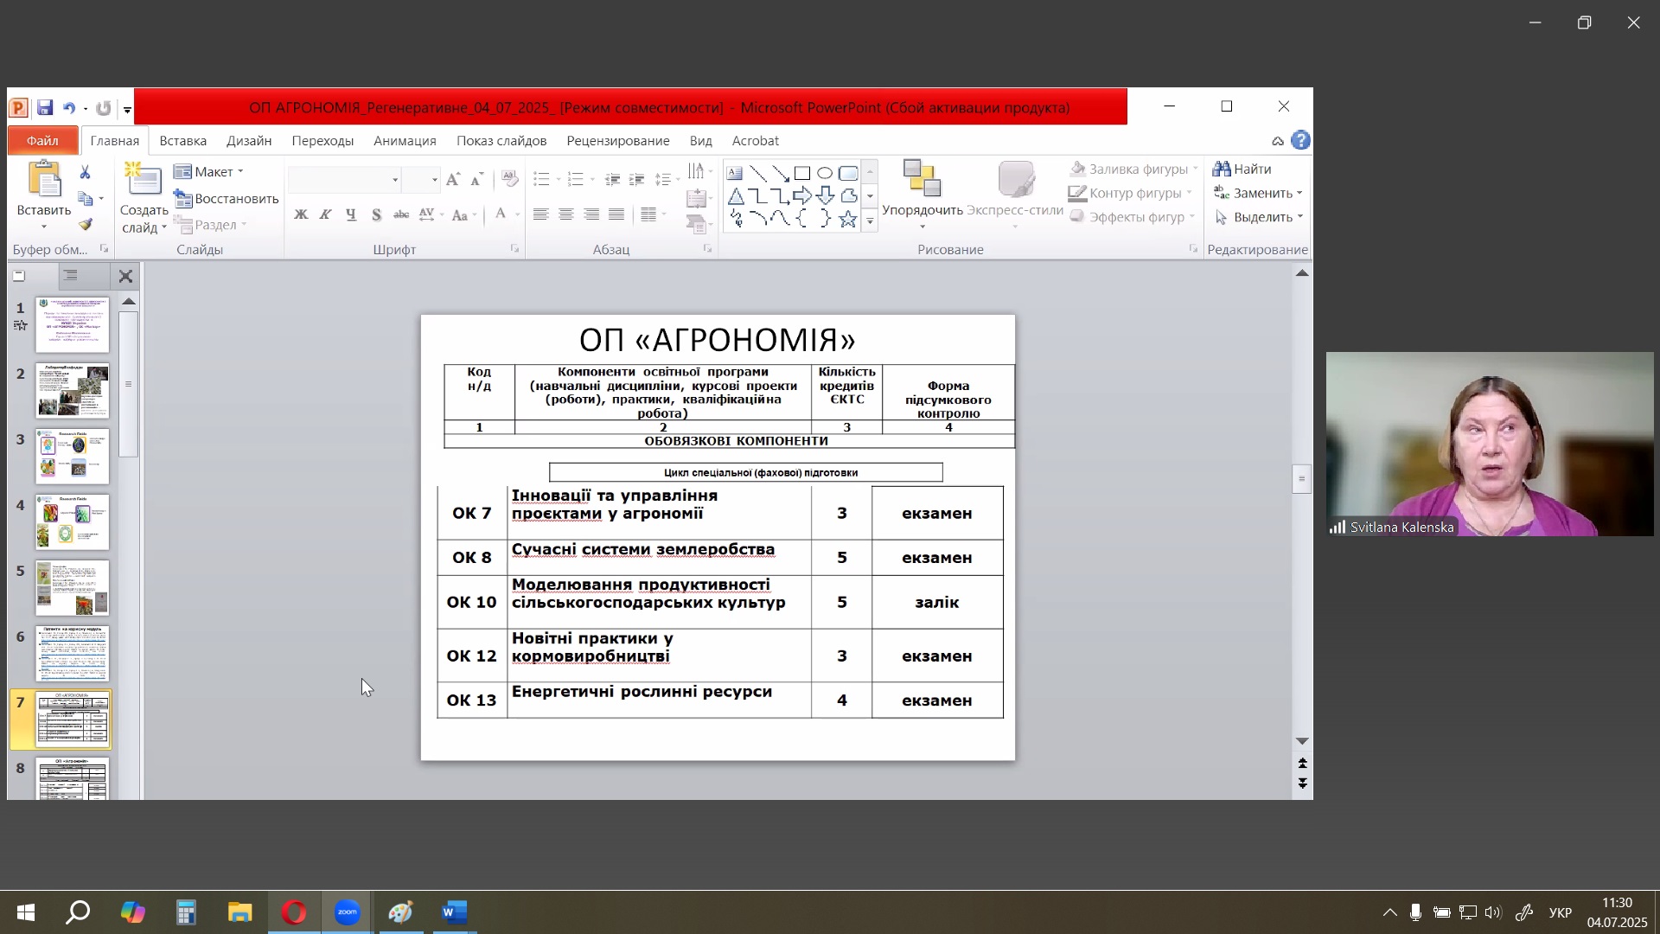The image size is (1660, 934).
Task: Open Zoom from the Windows taskbar
Action: pos(347,912)
